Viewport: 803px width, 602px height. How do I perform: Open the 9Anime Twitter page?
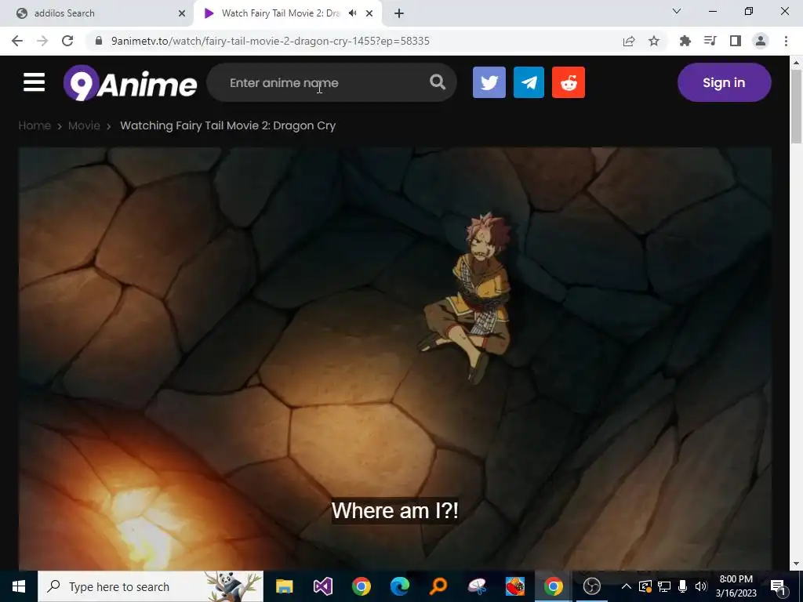(489, 82)
